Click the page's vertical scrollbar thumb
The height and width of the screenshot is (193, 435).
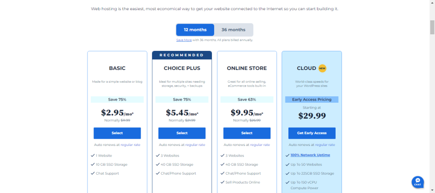(x=432, y=27)
